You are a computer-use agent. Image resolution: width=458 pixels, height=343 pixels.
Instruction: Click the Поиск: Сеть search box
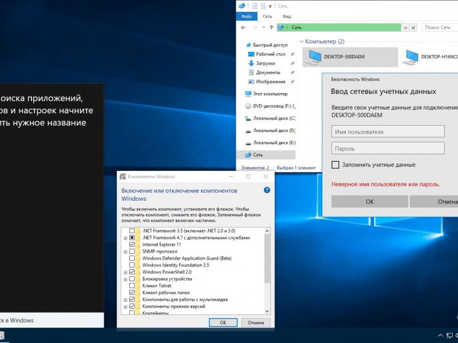[x=440, y=27]
